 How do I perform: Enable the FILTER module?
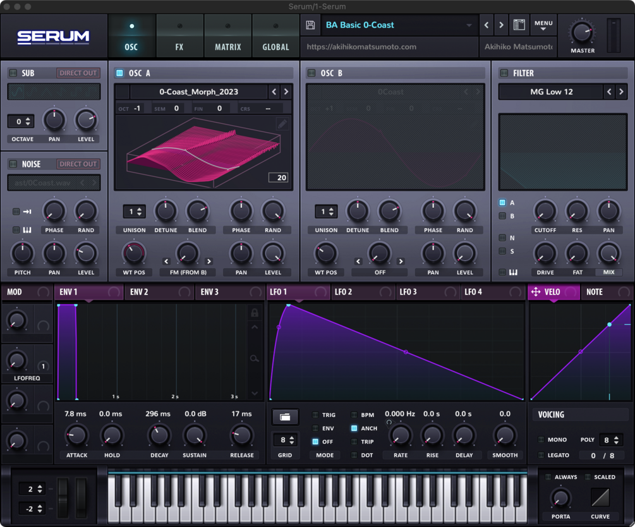[504, 73]
